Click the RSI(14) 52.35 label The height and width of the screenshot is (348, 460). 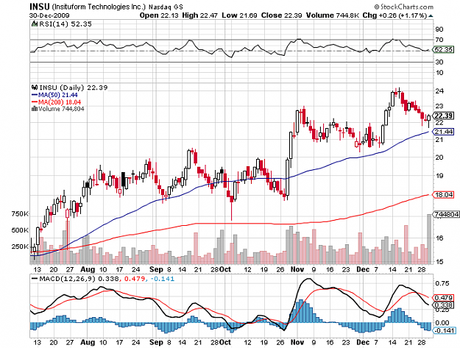(x=65, y=24)
